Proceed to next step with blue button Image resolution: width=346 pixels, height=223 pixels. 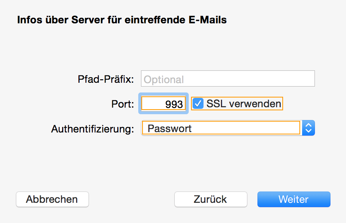294,199
